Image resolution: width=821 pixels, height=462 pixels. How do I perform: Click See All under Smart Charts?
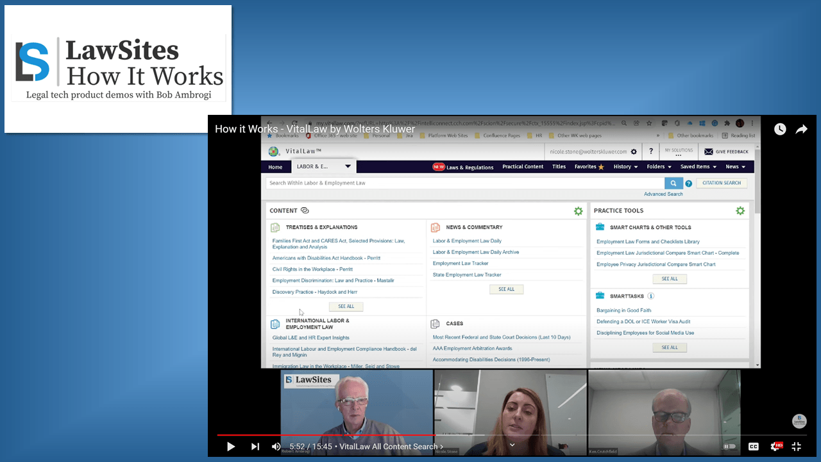pyautogui.click(x=670, y=279)
